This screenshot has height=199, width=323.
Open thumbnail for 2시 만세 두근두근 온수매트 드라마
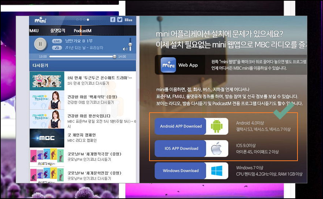pyautogui.click(x=47, y=81)
